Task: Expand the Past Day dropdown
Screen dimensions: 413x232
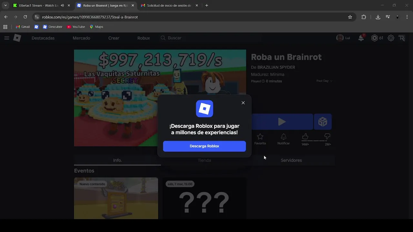Action: [x=324, y=81]
